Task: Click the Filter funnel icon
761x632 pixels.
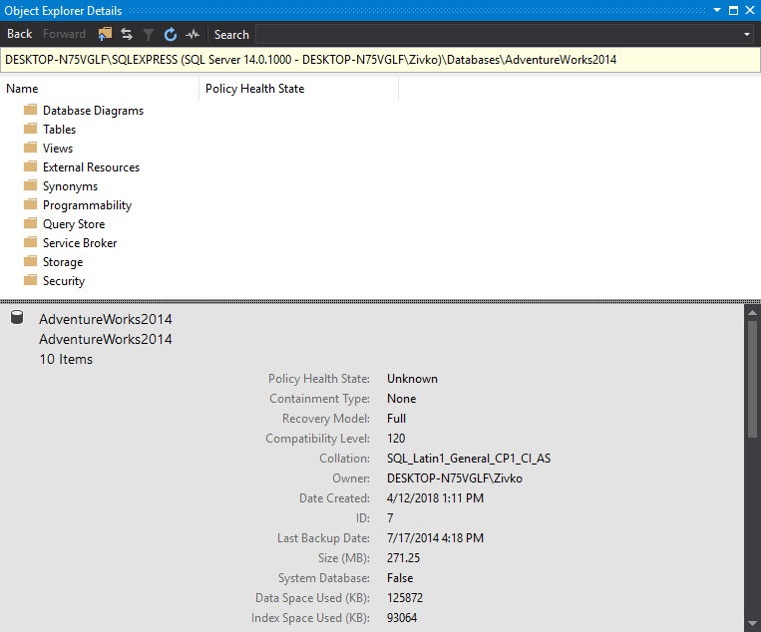Action: coord(149,34)
